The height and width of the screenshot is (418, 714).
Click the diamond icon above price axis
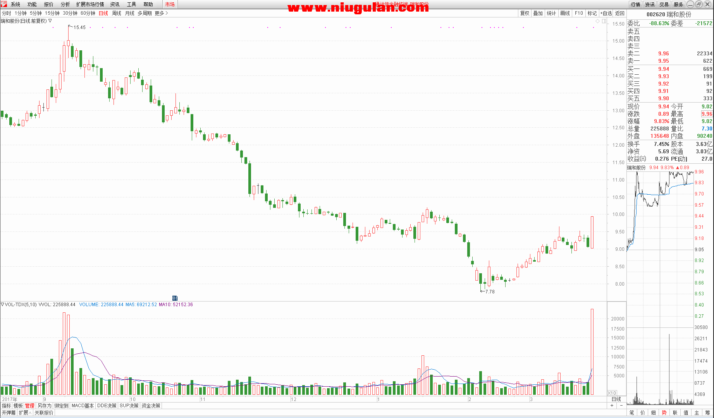[598, 21]
